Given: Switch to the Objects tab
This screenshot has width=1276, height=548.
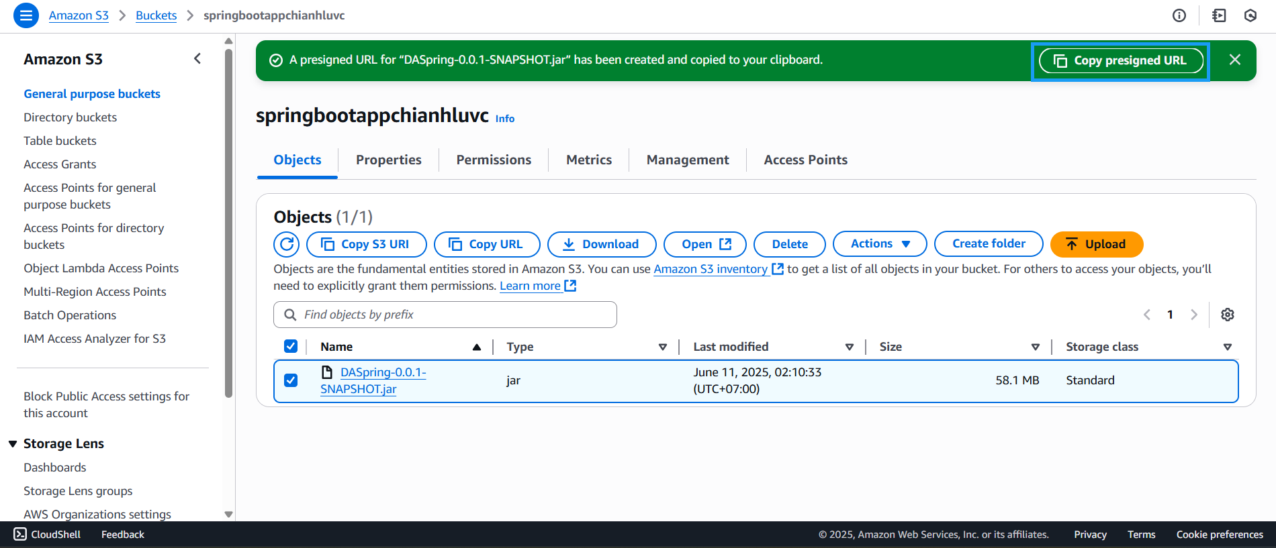Looking at the screenshot, I should click(x=298, y=160).
